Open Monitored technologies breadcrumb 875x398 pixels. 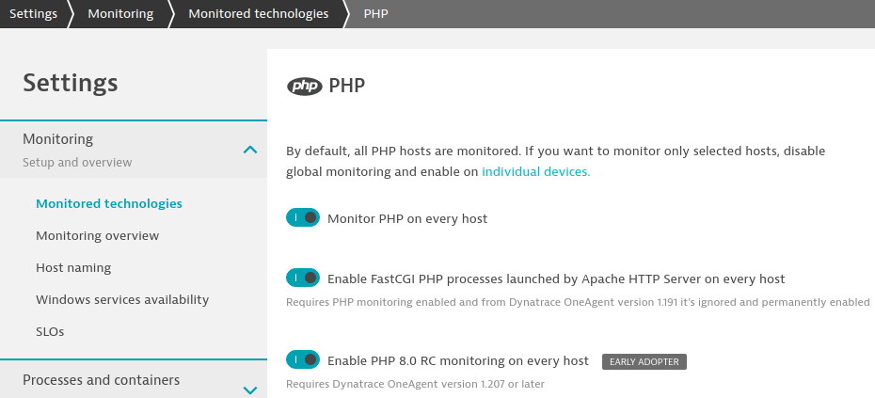coord(259,13)
